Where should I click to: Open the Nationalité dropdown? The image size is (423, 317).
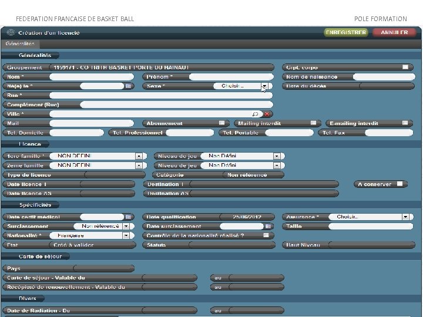coord(126,235)
